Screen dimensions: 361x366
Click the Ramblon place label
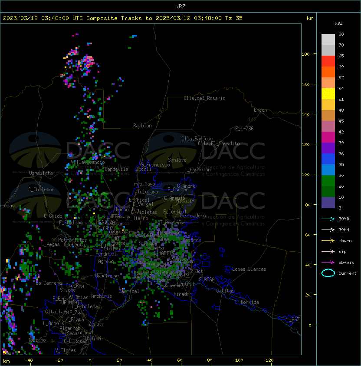[142, 126]
